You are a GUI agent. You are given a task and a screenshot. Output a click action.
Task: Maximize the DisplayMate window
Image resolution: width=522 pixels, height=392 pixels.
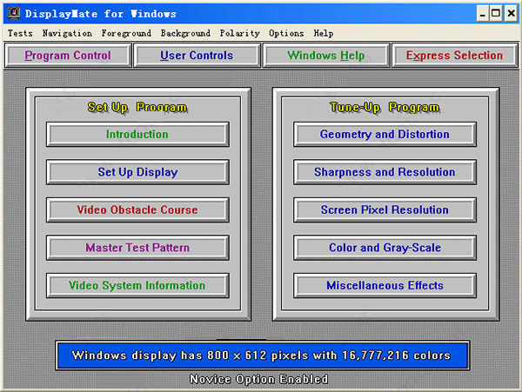coord(496,14)
